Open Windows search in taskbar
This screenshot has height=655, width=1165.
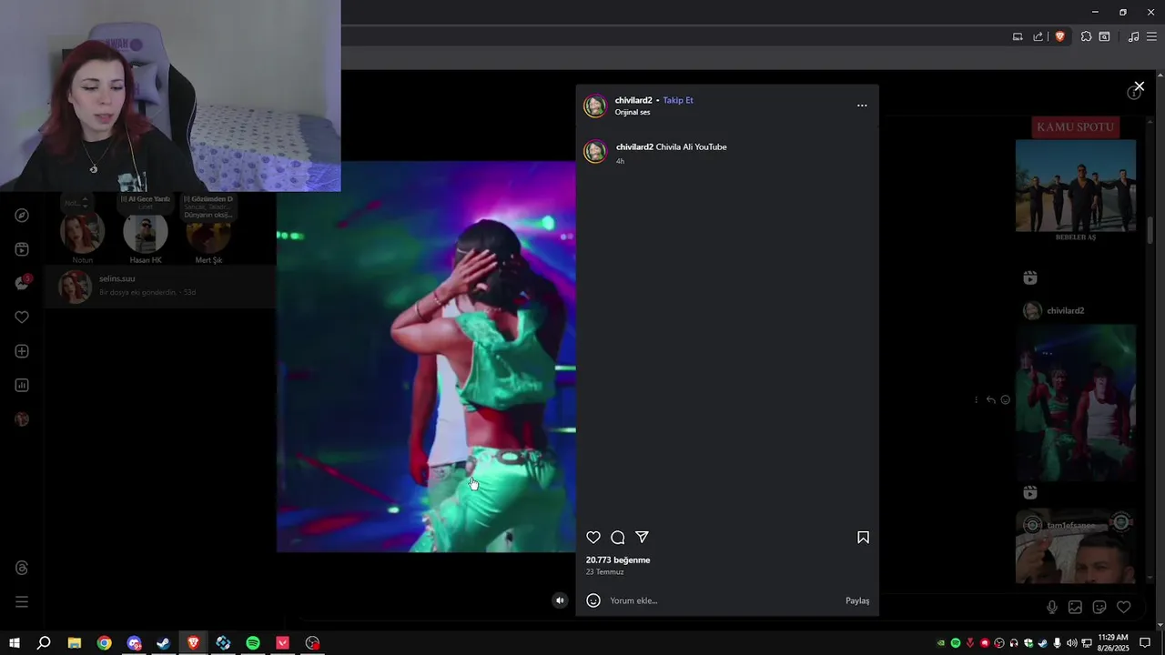(x=44, y=643)
